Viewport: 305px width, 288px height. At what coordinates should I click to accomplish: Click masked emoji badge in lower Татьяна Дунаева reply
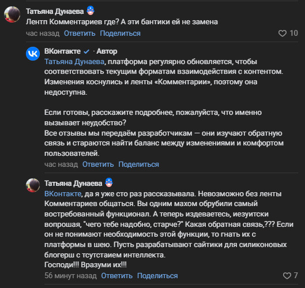(x=109, y=182)
